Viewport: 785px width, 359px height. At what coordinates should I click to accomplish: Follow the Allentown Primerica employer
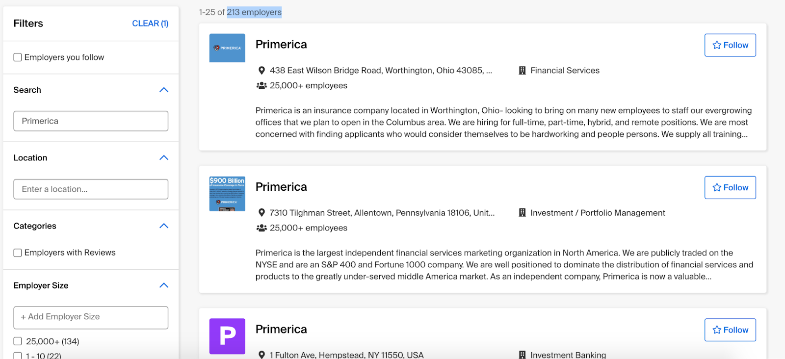(x=730, y=187)
